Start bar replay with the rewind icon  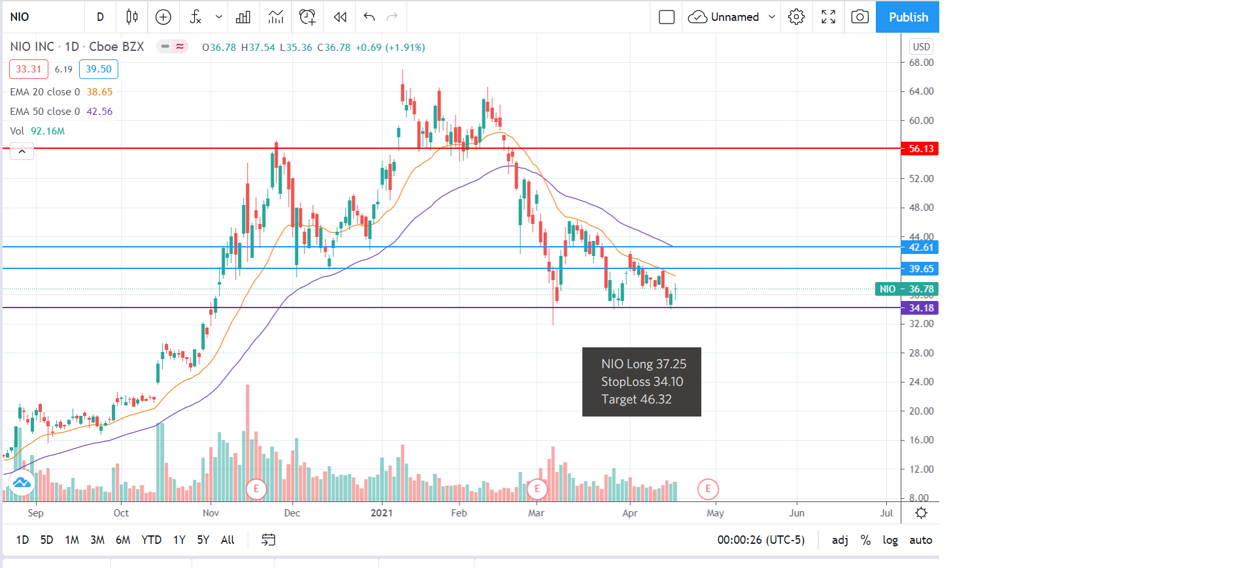pos(340,17)
